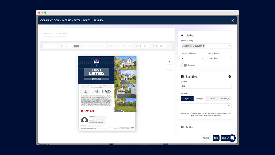Zoom in with the plus button
Screen dimensions: 275x155
[x=170, y=62]
